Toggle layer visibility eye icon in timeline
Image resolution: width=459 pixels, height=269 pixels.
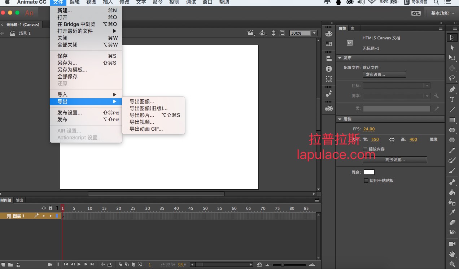[x=44, y=208]
